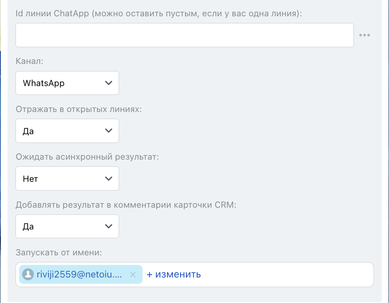The image size is (389, 303).
Task: Focus the 'Id линии ChatApp' text input
Action: click(x=184, y=35)
